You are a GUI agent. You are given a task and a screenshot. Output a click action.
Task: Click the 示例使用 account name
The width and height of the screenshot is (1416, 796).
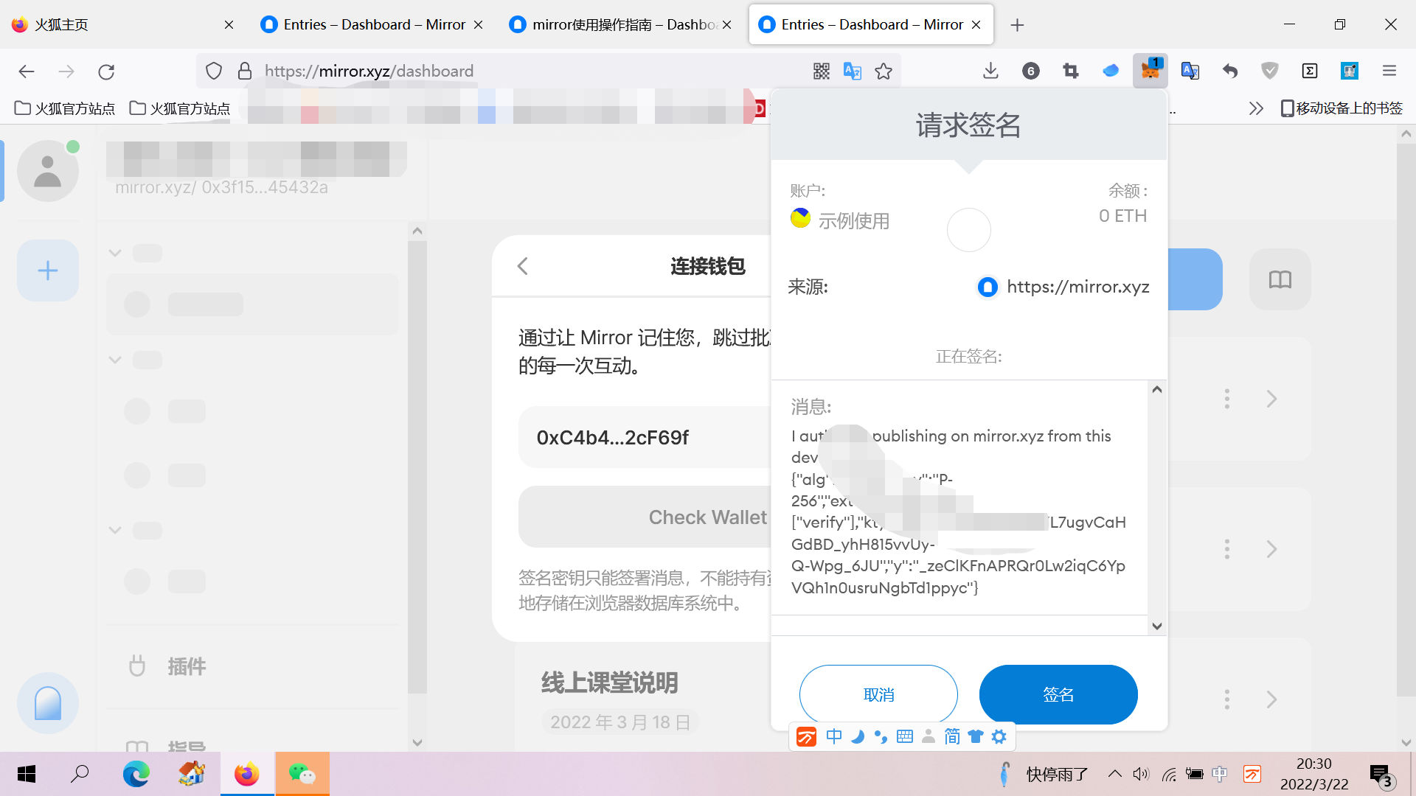(x=854, y=220)
